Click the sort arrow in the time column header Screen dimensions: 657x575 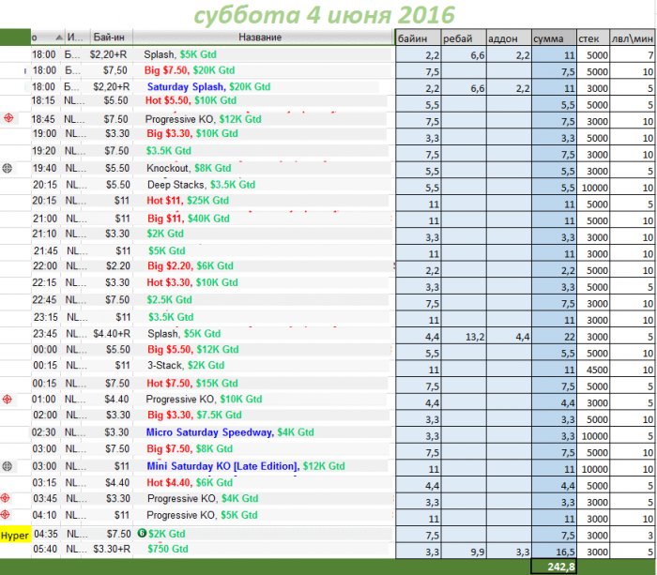(59, 38)
